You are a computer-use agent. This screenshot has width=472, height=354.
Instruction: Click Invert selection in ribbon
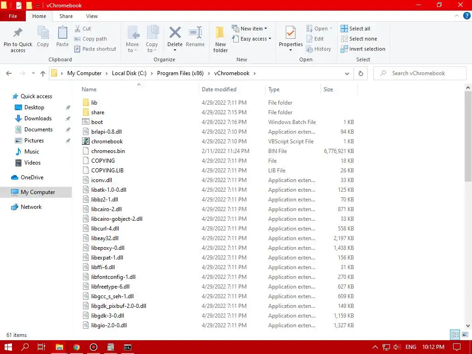click(363, 49)
